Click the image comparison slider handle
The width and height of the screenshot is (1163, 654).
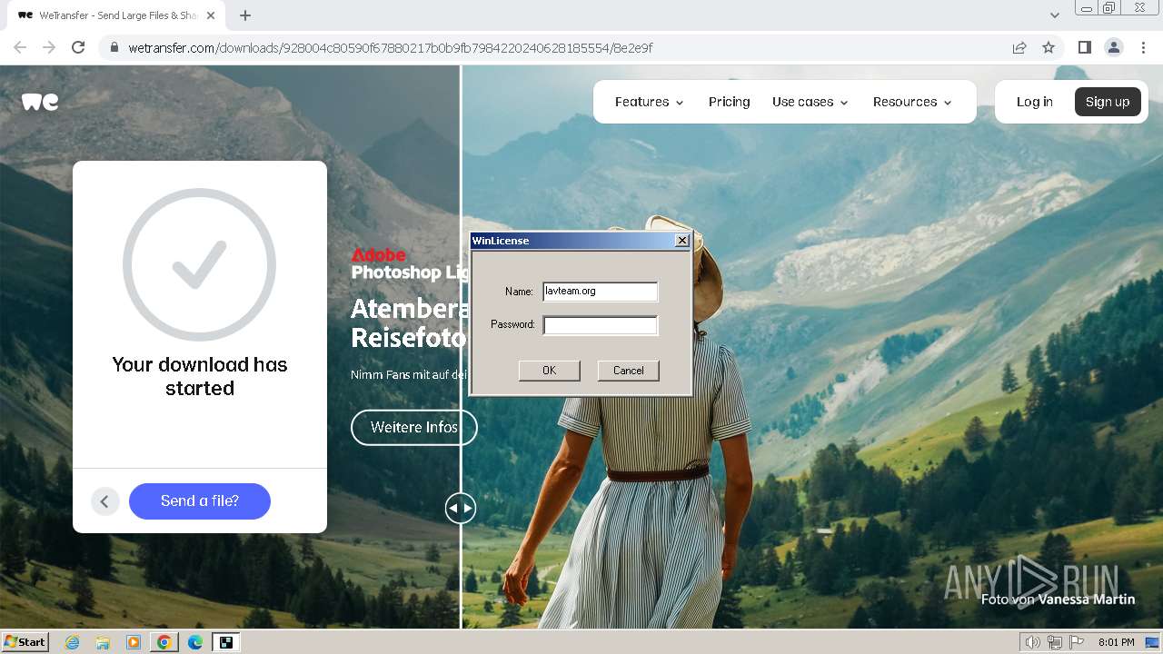[461, 508]
